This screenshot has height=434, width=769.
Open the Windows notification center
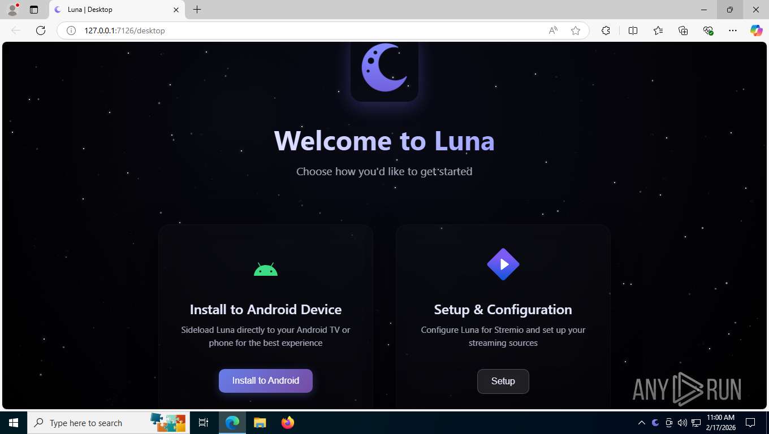(x=750, y=423)
